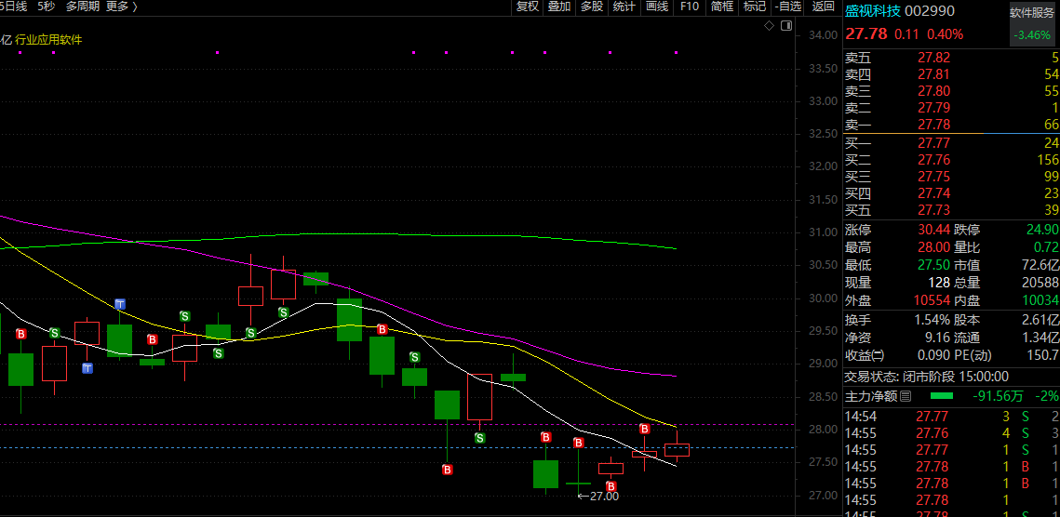Select the 14:54 trade tick row
The width and height of the screenshot is (1060, 517).
[x=952, y=416]
